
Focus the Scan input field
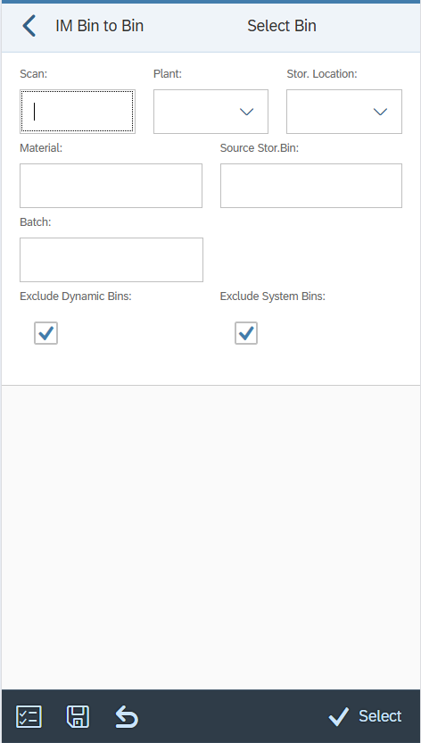coord(78,112)
